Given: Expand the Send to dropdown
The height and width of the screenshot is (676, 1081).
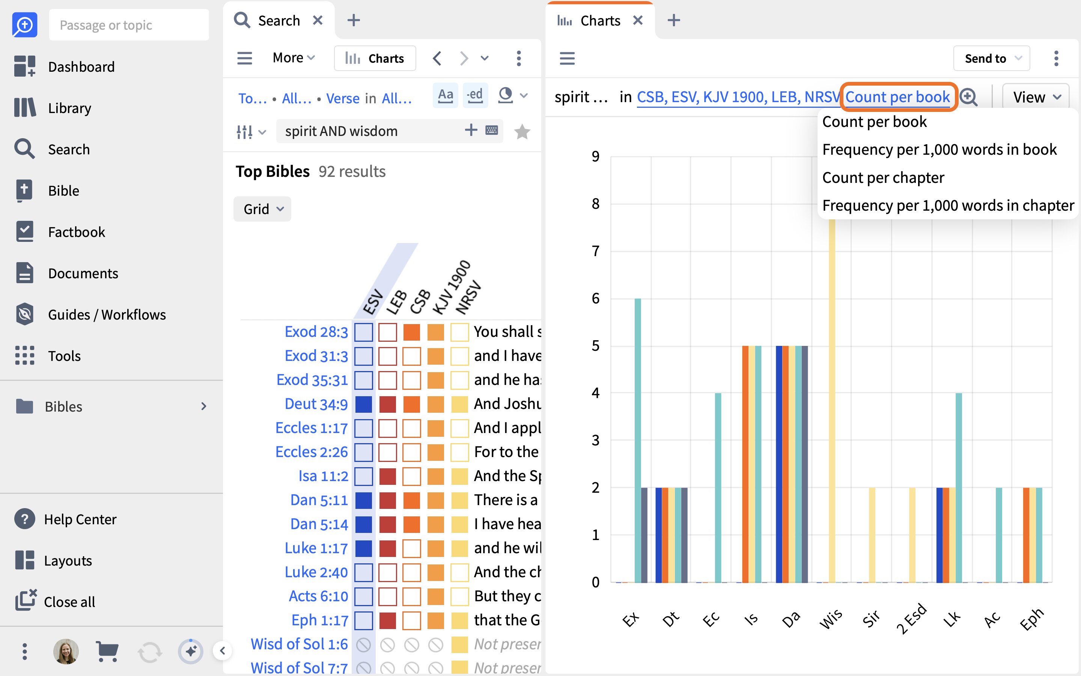Looking at the screenshot, I should (992, 58).
